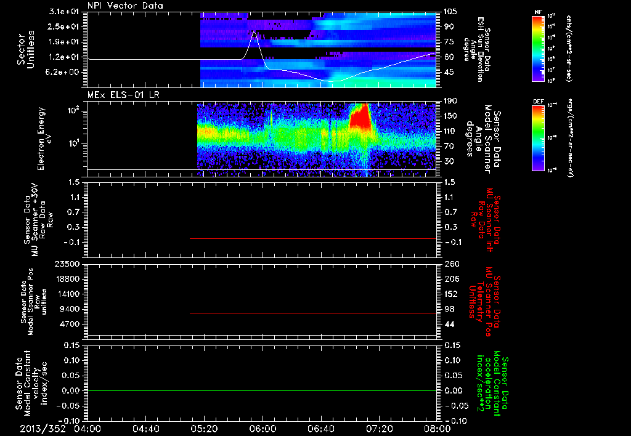
Task: Click the "45" sun elevation tick label
Action: point(449,73)
